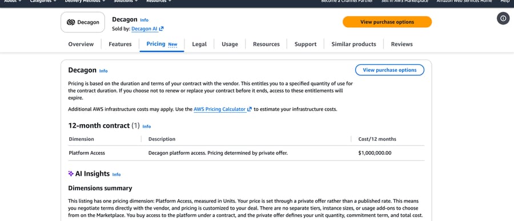Open the Decagon AI seller link
The image size is (514, 221).
pos(144,29)
